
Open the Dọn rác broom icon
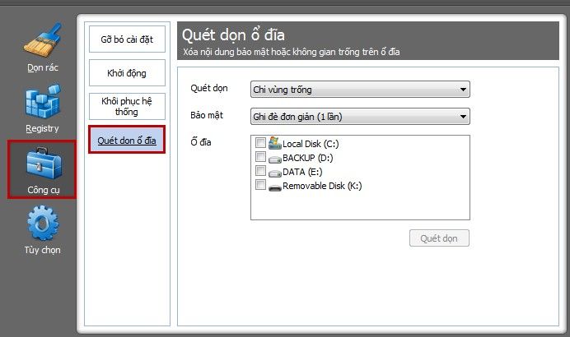pyautogui.click(x=43, y=40)
